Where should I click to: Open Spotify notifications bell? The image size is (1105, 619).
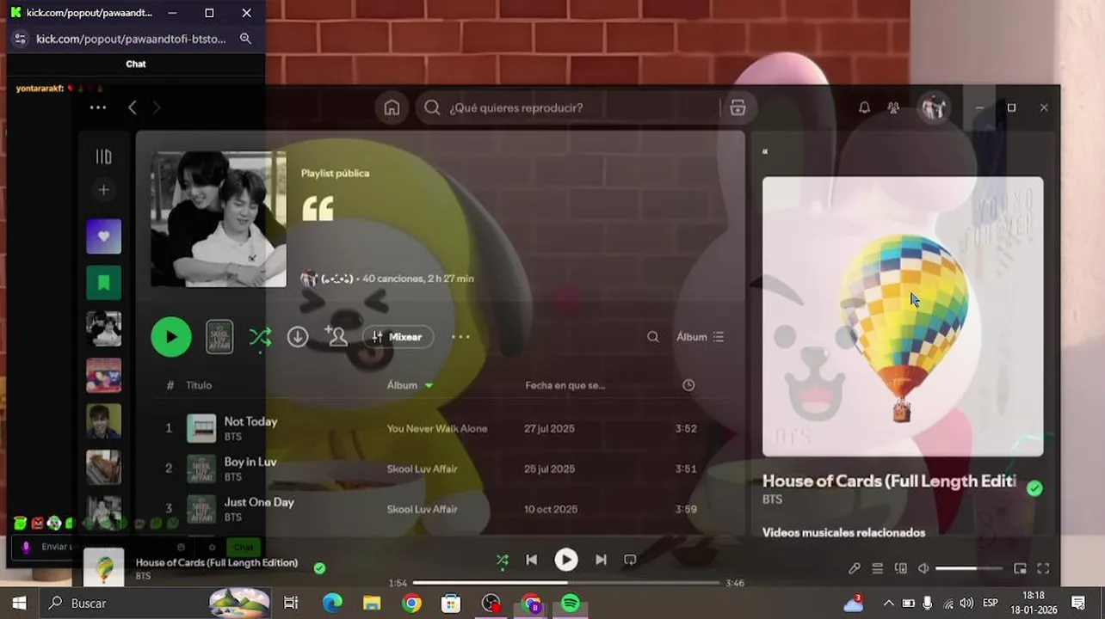[864, 107]
